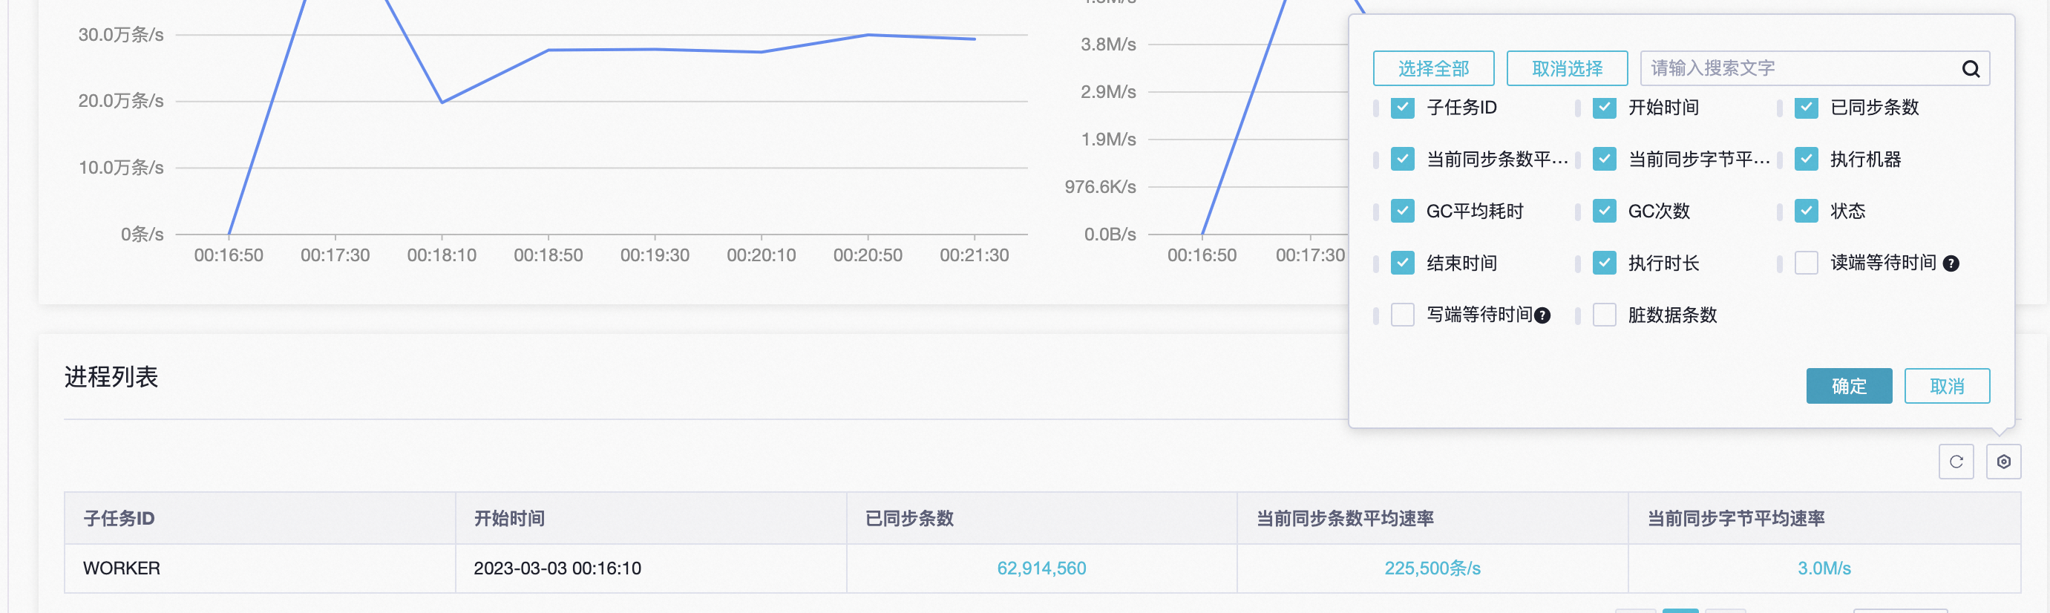The height and width of the screenshot is (613, 2050).
Task: Click the 当前同步条数平均速率 column header
Action: [1432, 518]
